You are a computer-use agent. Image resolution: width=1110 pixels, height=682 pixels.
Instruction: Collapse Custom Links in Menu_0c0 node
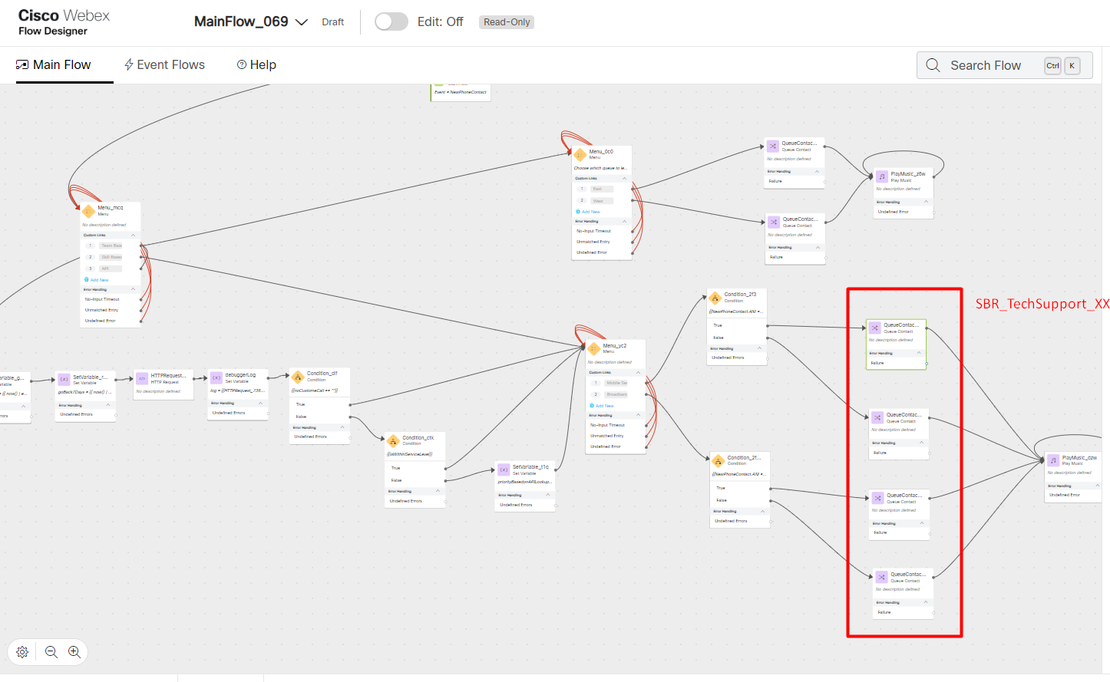coord(624,178)
